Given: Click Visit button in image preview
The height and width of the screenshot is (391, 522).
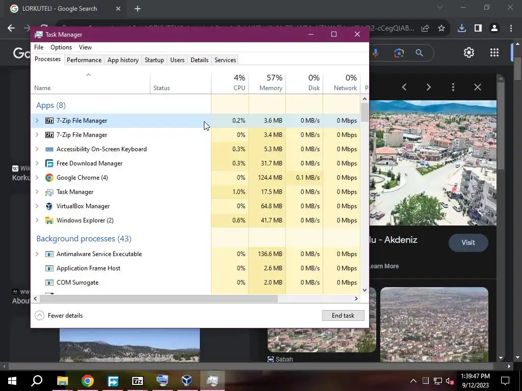Looking at the screenshot, I should [468, 242].
